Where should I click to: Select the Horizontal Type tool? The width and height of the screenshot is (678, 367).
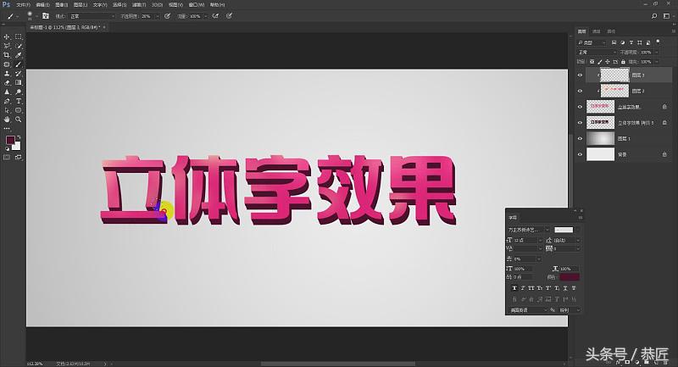click(18, 101)
